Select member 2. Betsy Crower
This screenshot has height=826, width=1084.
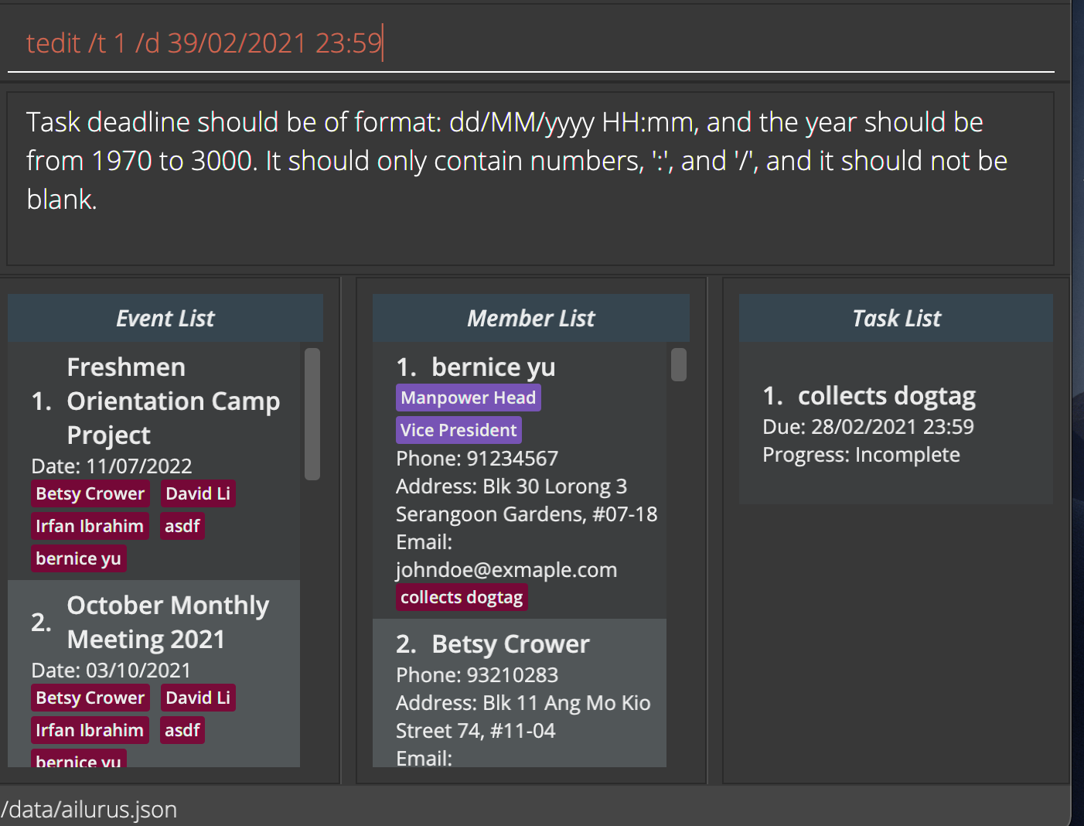(520, 693)
